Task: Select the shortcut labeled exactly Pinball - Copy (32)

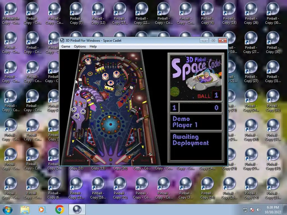Action: tap(273, 159)
